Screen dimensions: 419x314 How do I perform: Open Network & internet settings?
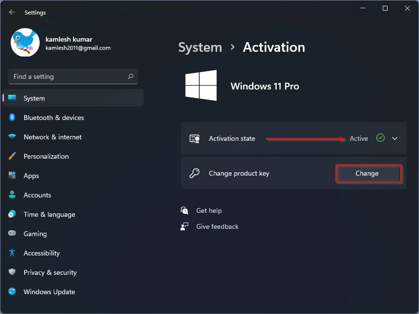coord(73,137)
